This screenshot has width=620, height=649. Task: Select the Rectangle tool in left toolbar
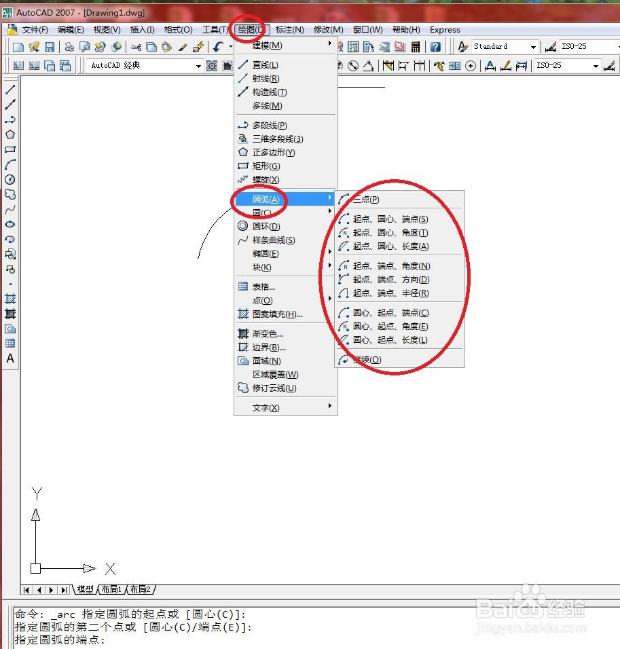click(x=10, y=149)
